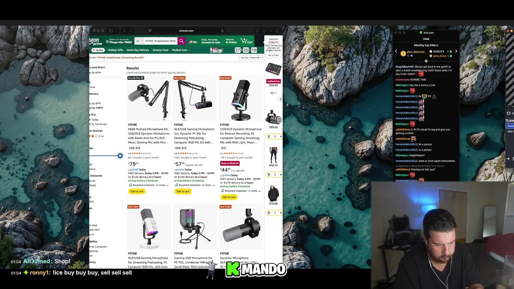Click trash icon under the $16.00 cart item
The width and height of the screenshot is (514, 289).
269,213
